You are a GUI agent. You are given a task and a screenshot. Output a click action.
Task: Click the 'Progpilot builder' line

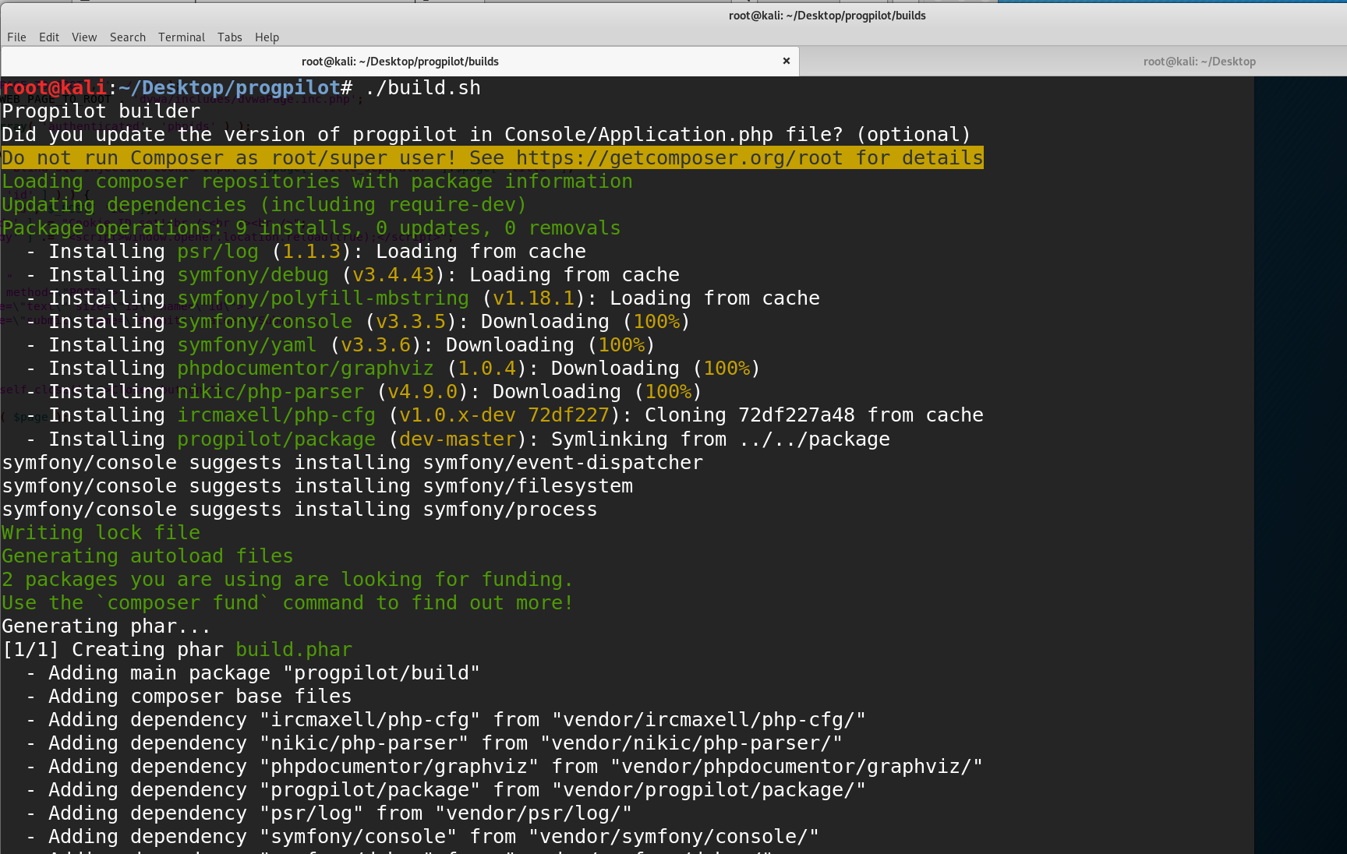coord(101,111)
